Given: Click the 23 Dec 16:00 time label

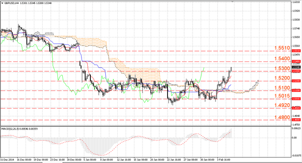Looking at the screenshot, I should (58, 160).
